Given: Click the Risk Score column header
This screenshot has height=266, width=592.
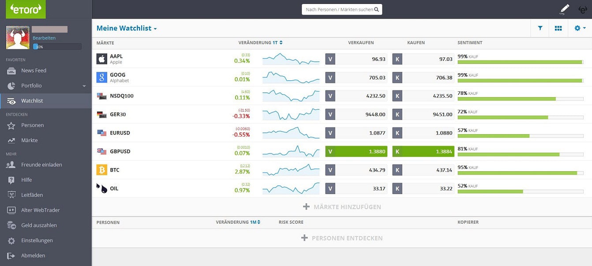Looking at the screenshot, I should tap(291, 222).
